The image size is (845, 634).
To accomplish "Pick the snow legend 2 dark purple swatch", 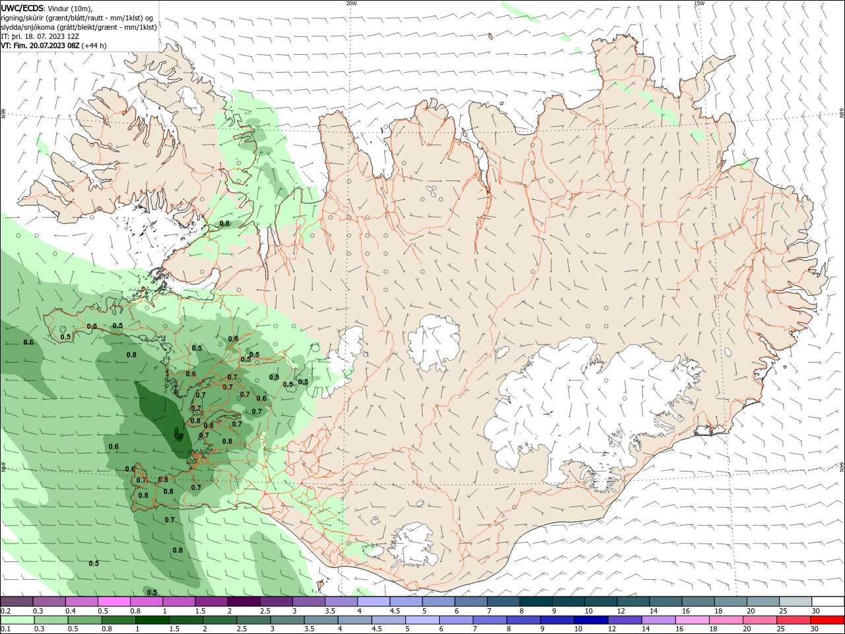I will coord(243,602).
